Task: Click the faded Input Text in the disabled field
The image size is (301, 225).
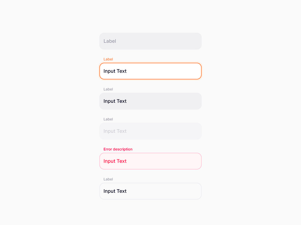Action: point(115,131)
